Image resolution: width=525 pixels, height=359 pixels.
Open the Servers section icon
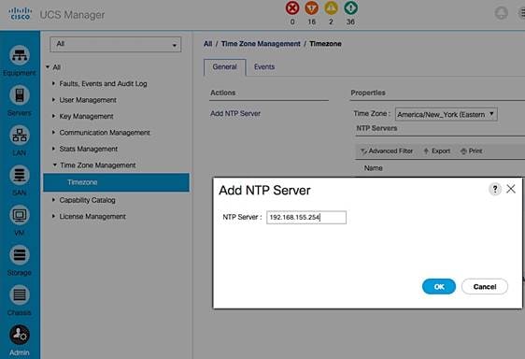(x=20, y=95)
